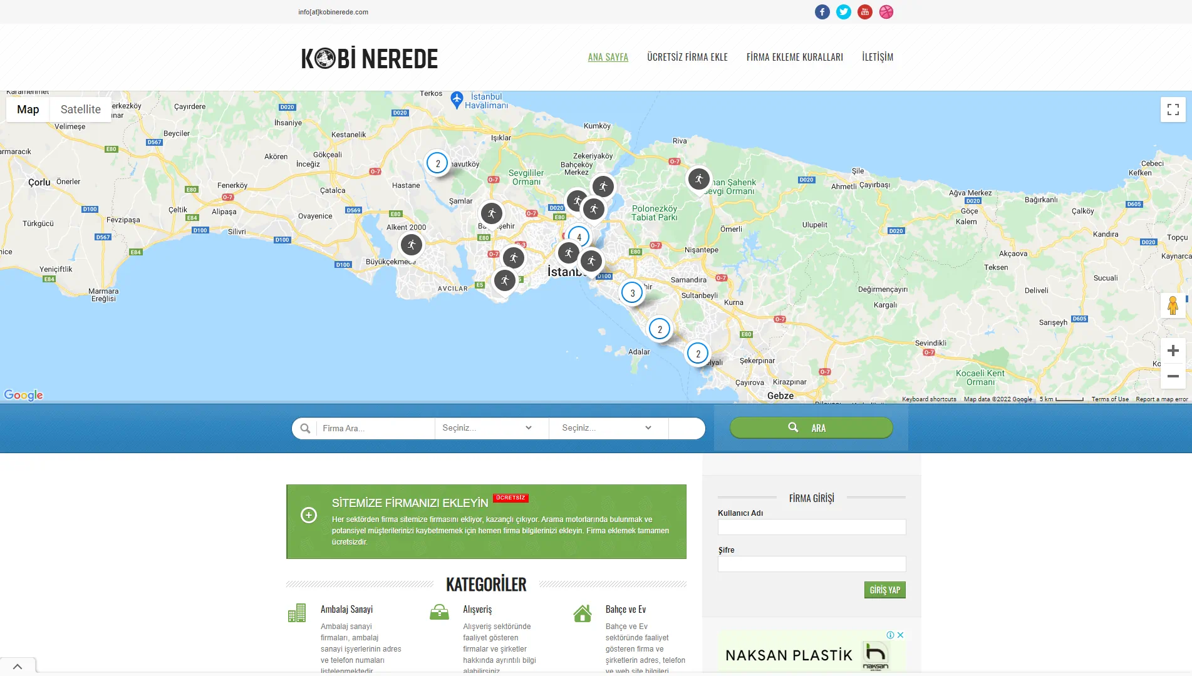Select firm marker above Avcılar label
Screen dimensions: 1192x676
tap(504, 280)
